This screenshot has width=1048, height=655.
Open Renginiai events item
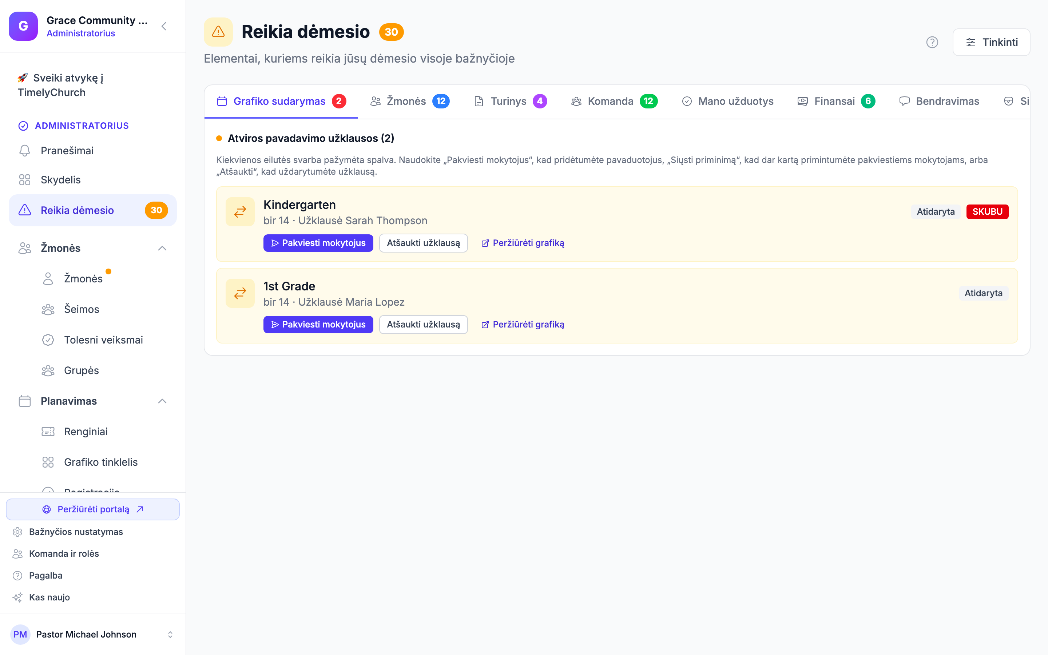tap(93, 432)
